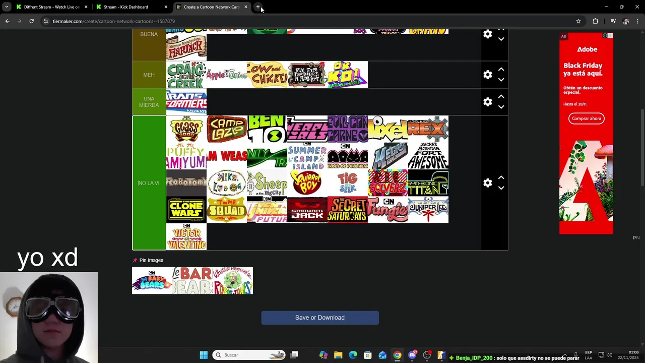Click the taskbar Buscar search box
Viewport: 645px width, 363px height.
(x=249, y=355)
